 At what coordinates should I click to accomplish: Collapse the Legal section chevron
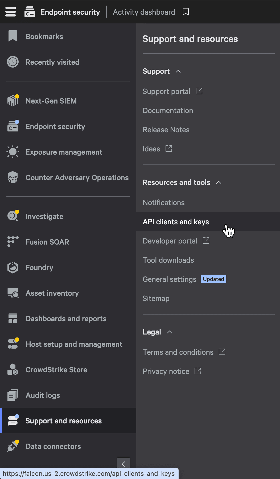[x=170, y=332]
